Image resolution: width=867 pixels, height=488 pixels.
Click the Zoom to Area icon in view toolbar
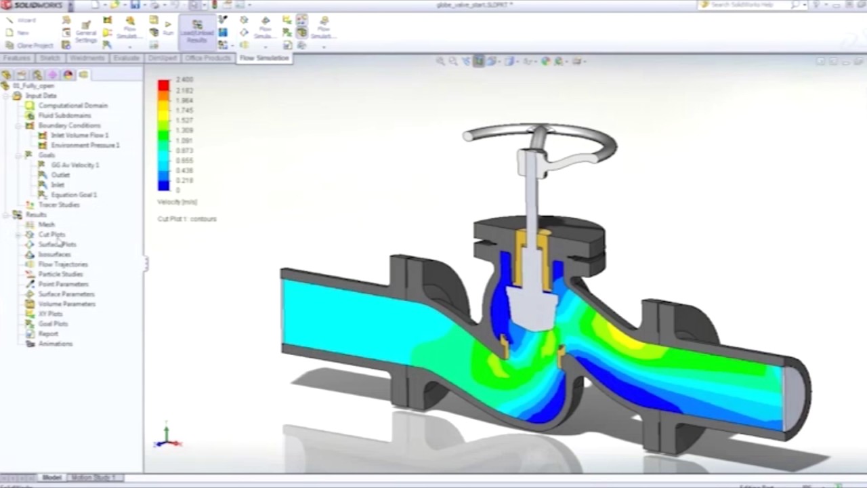[x=453, y=61]
